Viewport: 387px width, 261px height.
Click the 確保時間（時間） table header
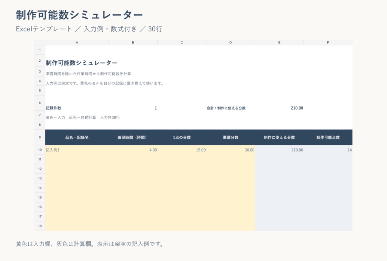tap(133, 137)
